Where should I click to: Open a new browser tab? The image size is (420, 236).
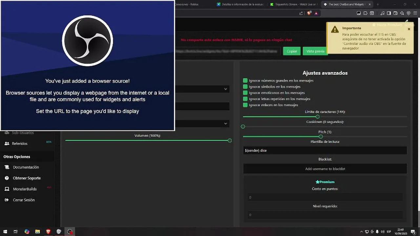[378, 4]
